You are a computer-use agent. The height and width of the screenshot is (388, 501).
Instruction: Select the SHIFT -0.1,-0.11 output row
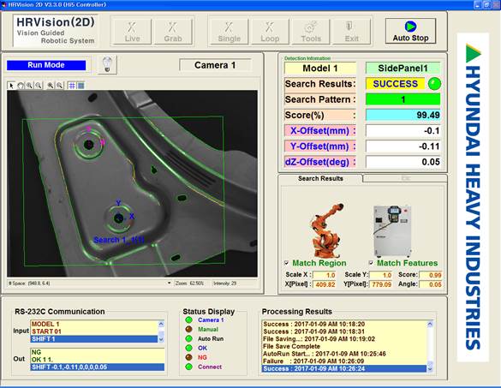[x=98, y=367]
